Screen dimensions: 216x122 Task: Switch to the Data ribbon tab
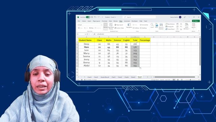(x=110, y=21)
